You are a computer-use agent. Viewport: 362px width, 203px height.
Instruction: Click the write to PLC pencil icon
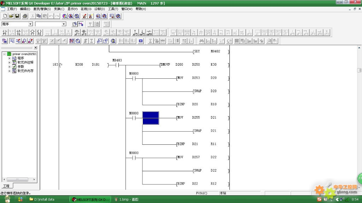tap(84, 16)
